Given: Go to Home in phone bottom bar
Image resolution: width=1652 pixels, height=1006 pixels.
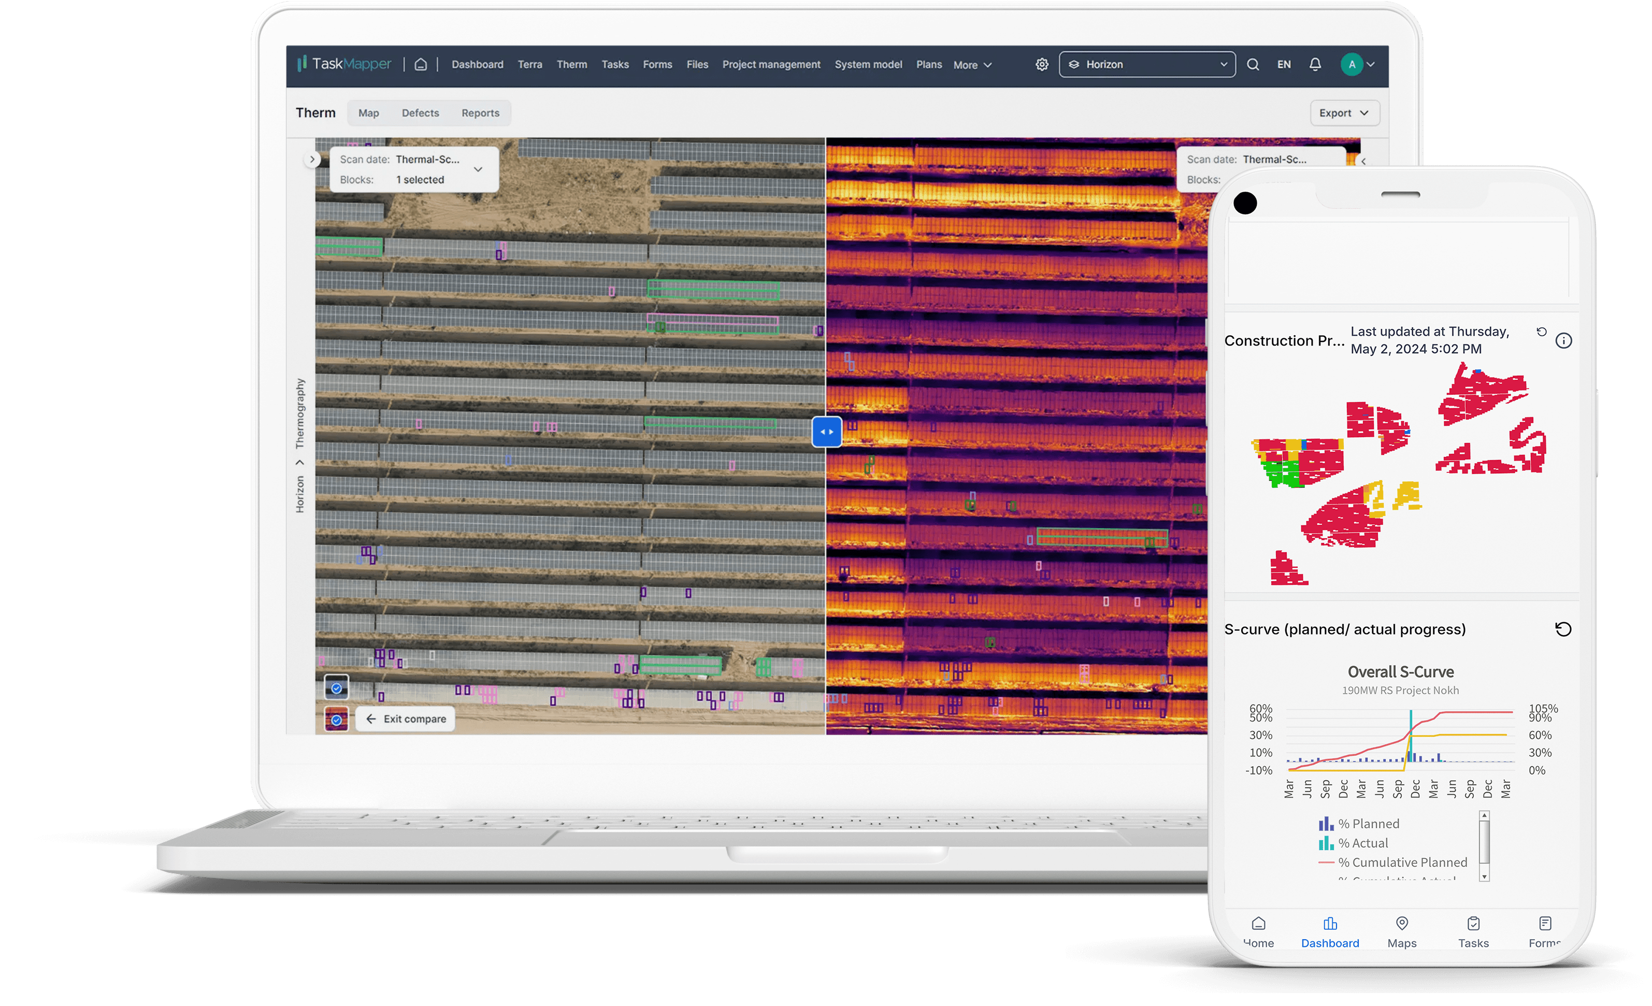Looking at the screenshot, I should click(x=1258, y=931).
